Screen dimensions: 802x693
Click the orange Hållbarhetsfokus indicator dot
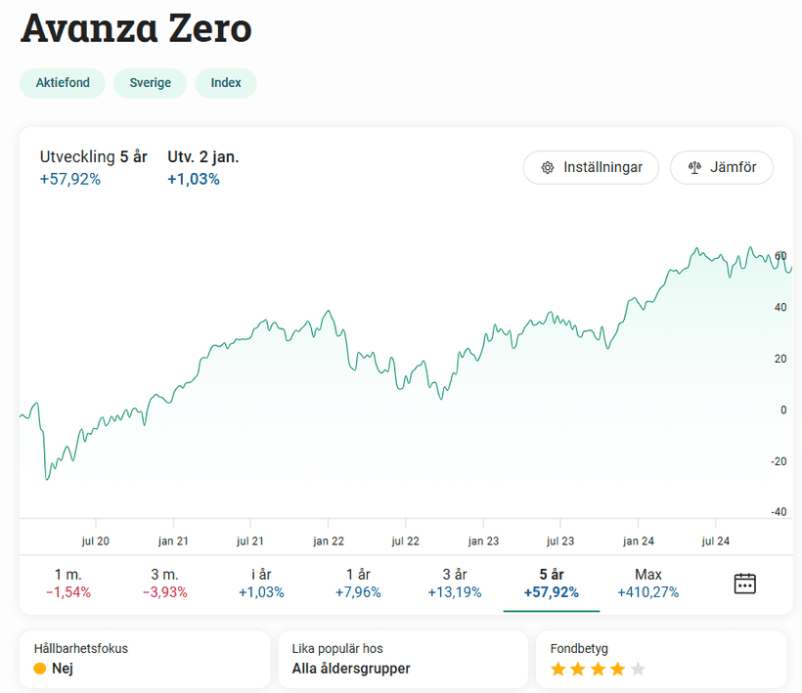(40, 669)
